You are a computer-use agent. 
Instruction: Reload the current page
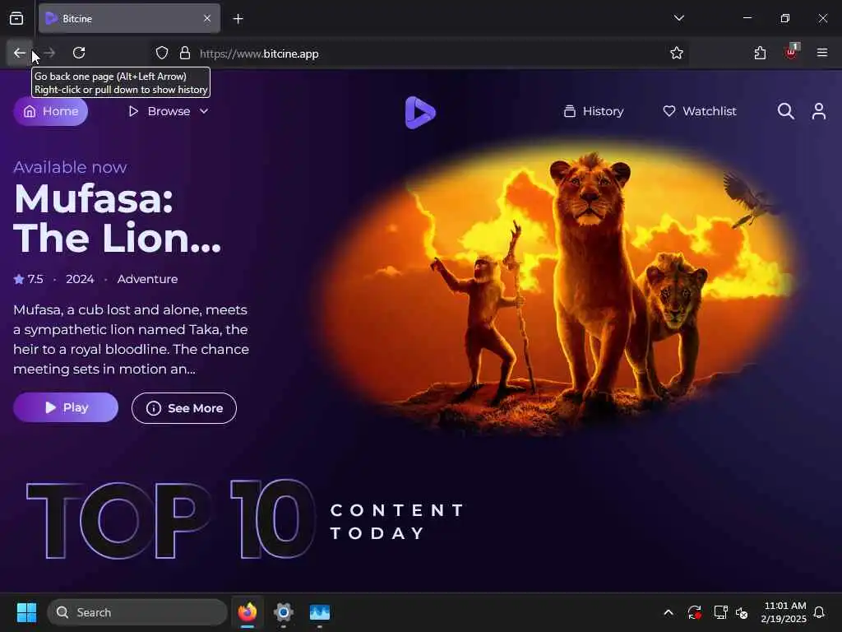(79, 53)
